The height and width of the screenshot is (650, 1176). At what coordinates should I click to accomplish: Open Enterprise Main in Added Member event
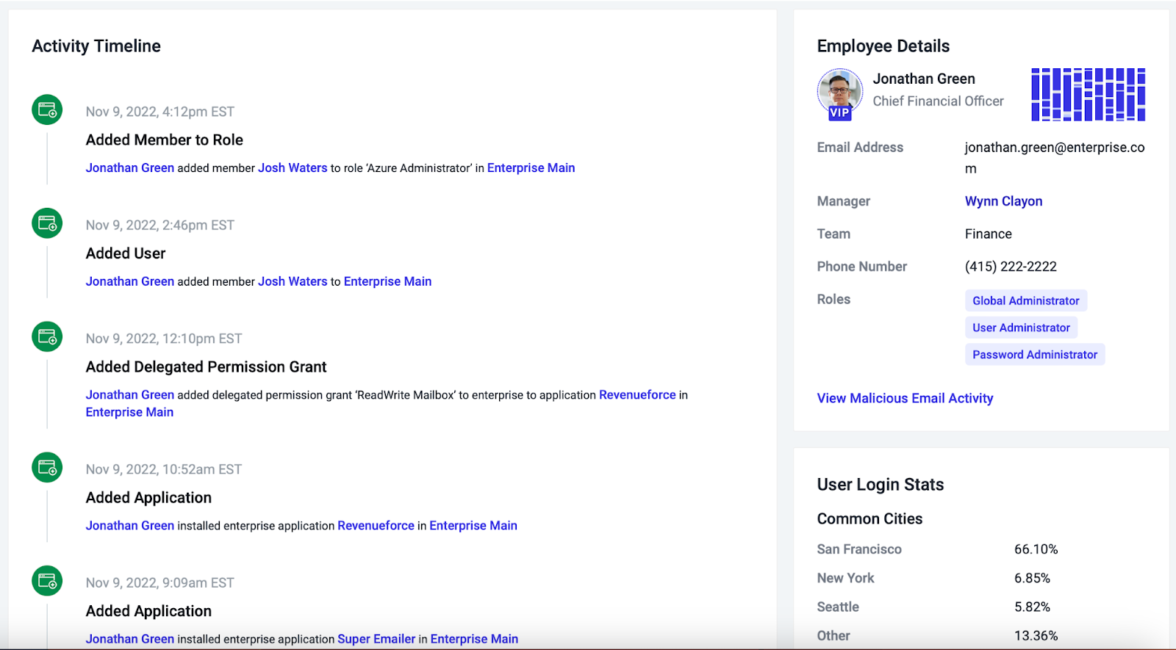click(x=531, y=168)
